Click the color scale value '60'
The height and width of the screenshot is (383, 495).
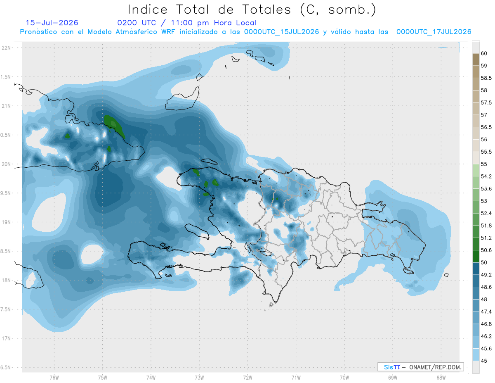484,53
